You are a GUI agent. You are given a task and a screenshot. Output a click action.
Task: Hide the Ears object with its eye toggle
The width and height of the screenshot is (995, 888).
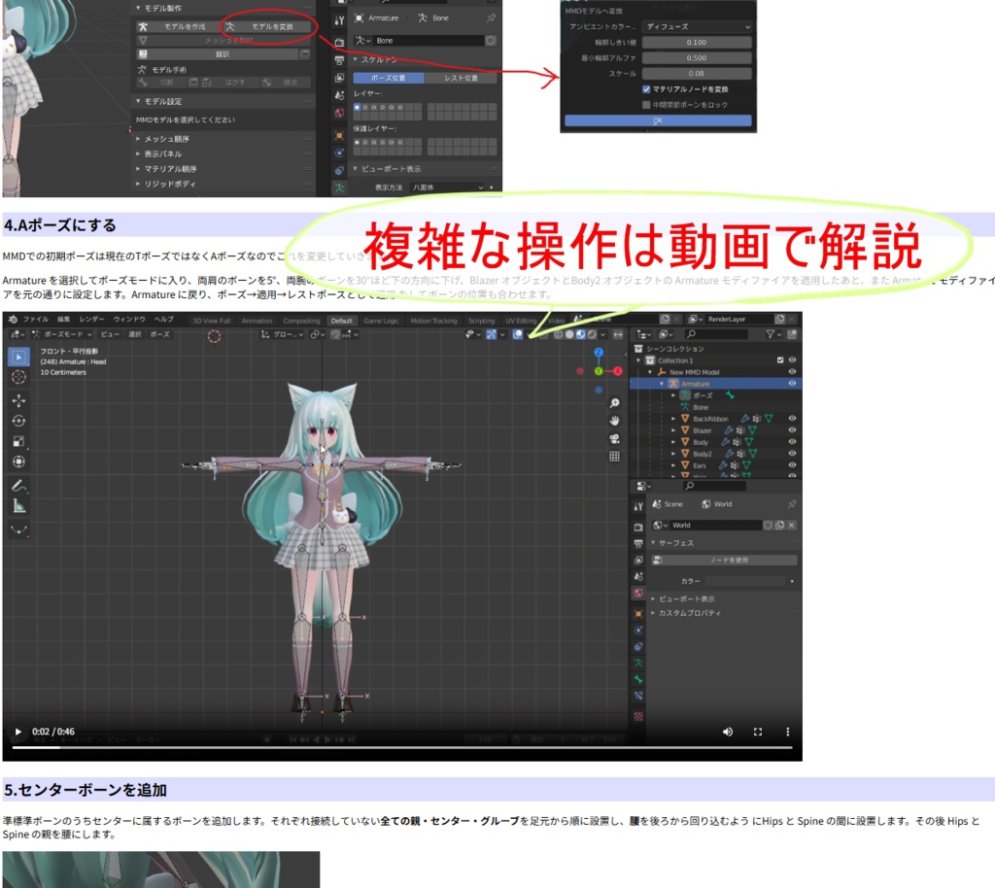pyautogui.click(x=791, y=466)
